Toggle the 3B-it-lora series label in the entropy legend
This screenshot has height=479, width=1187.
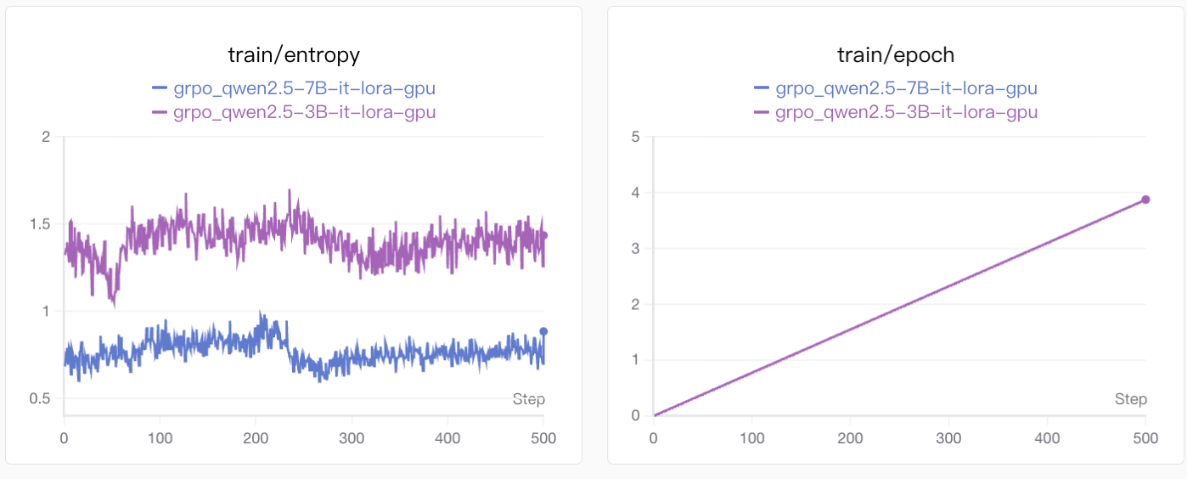point(305,111)
